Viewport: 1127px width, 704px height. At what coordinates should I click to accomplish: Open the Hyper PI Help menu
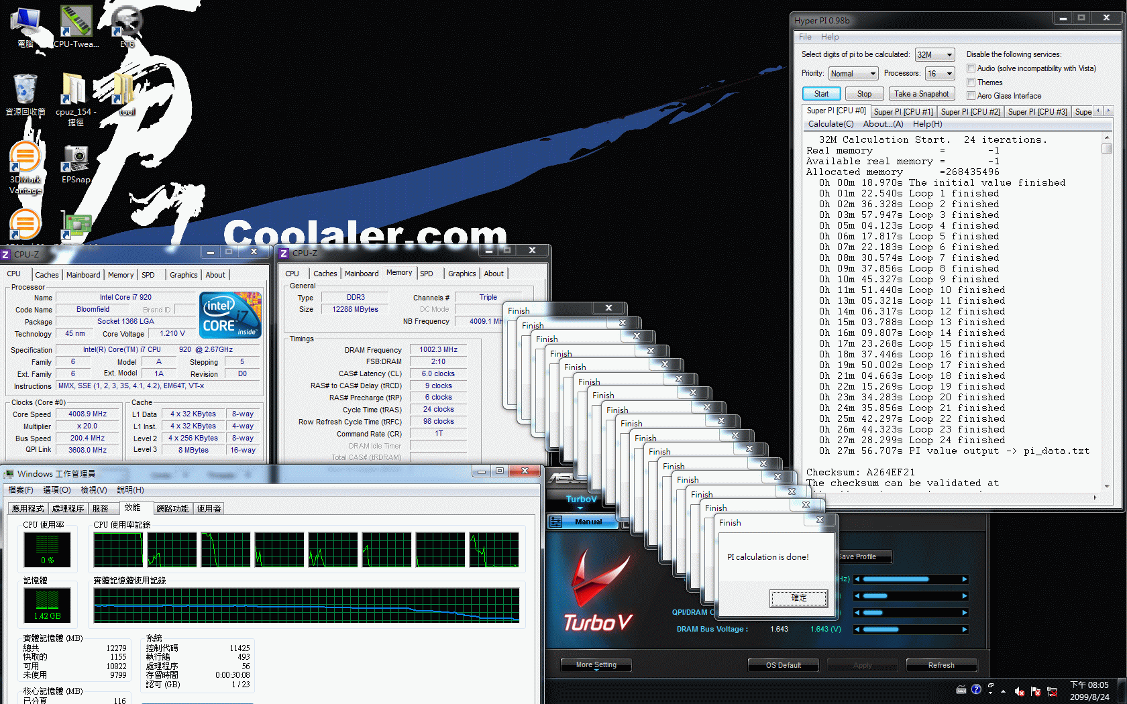click(x=830, y=37)
